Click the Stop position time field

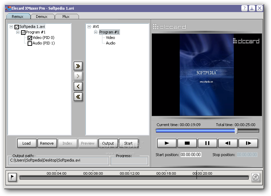(x=247, y=155)
